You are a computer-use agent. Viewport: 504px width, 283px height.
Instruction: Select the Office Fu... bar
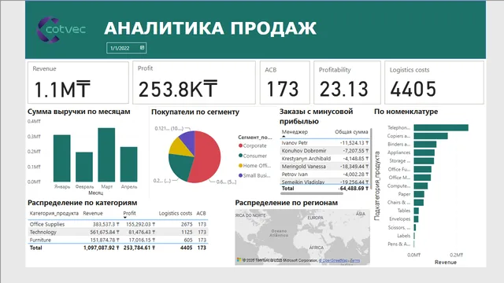(x=422, y=170)
